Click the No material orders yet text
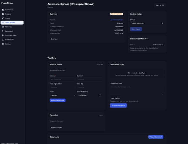 point(57,70)
